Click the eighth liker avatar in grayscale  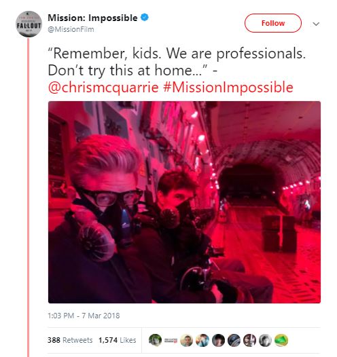[266, 341]
